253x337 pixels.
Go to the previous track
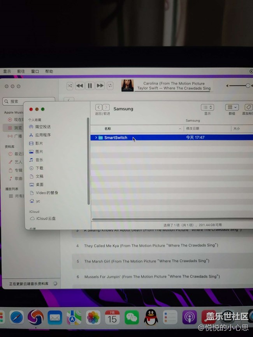[x=80, y=86]
